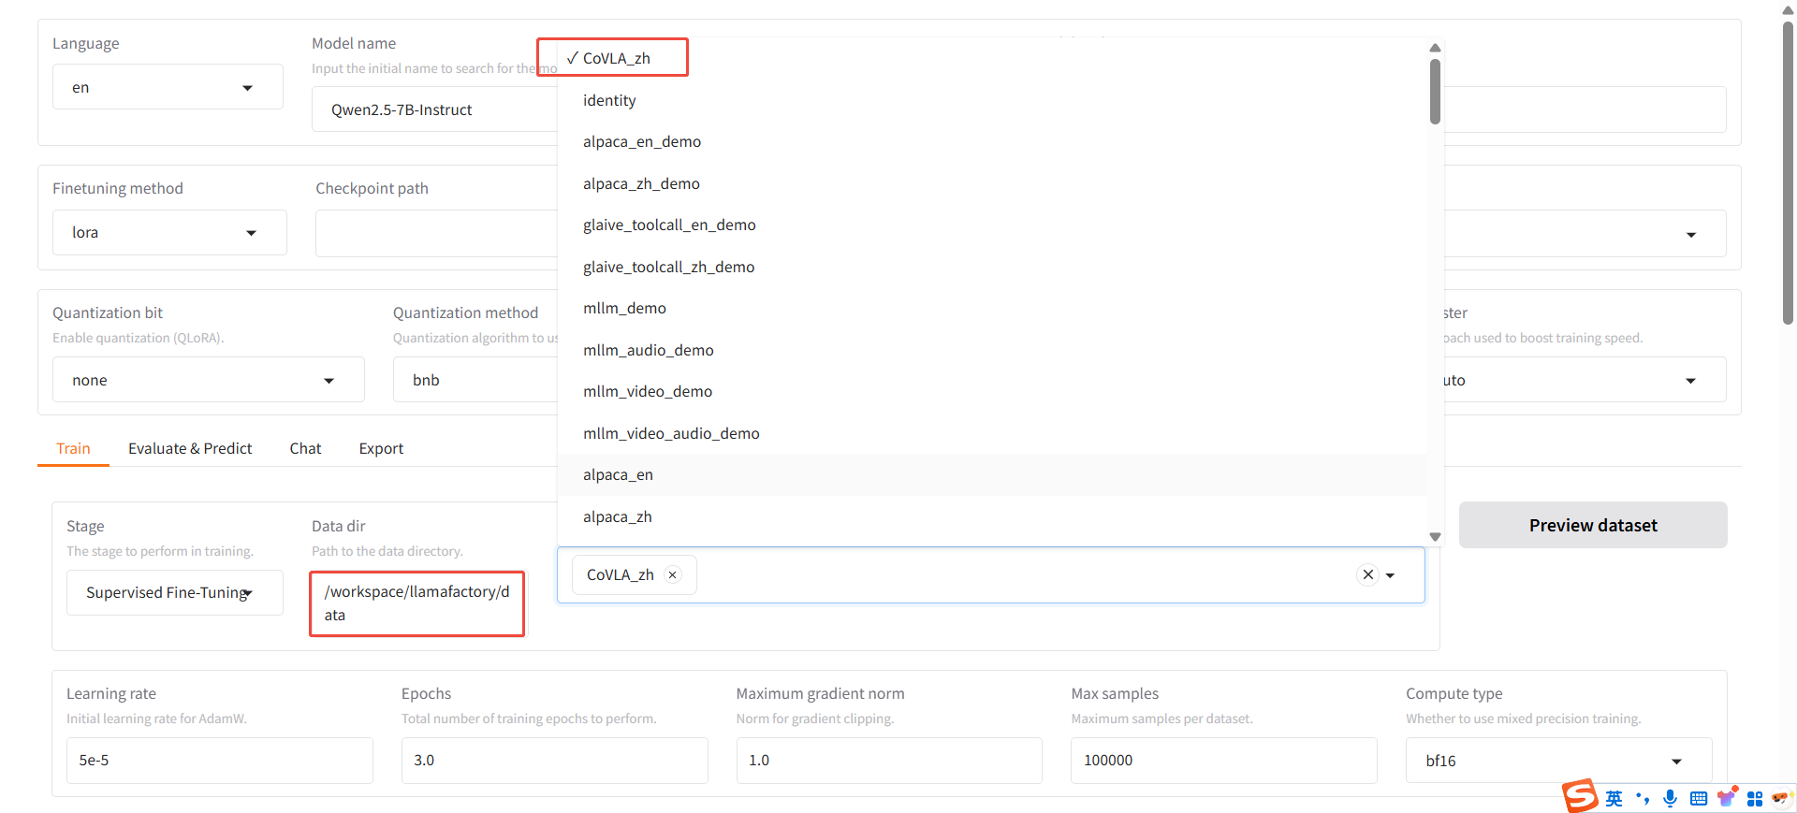Click the Sogou mascot assistant icon
1797x813 pixels.
tap(1781, 798)
